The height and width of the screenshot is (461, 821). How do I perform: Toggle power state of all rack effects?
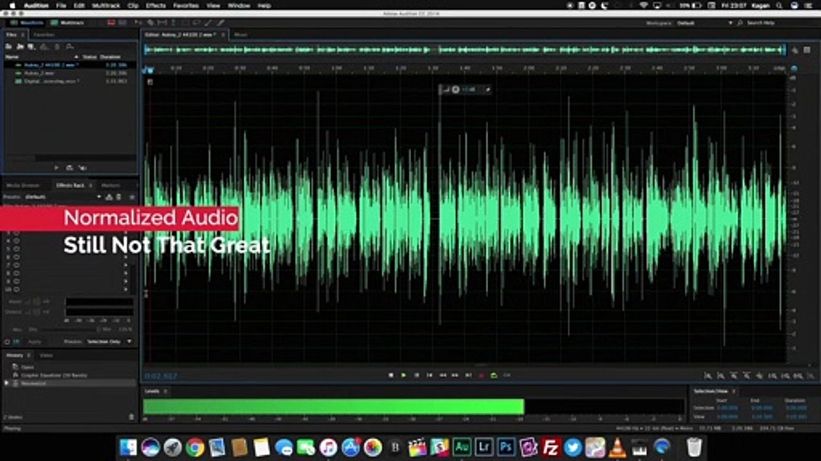click(x=7, y=342)
